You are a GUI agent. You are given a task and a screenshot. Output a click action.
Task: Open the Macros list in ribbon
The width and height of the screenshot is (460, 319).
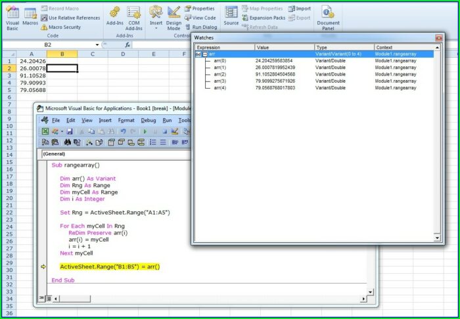(x=30, y=17)
